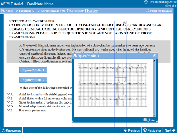Viewport: 177px width, 133px height.
Task: Click the figure window scroll up arrow
Action: coord(154,60)
